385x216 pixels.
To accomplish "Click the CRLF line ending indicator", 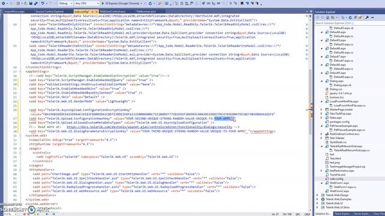I will tap(307, 214).
